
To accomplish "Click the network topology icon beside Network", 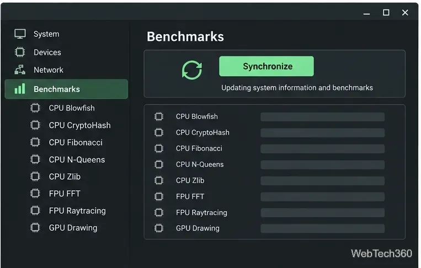I will tap(20, 69).
